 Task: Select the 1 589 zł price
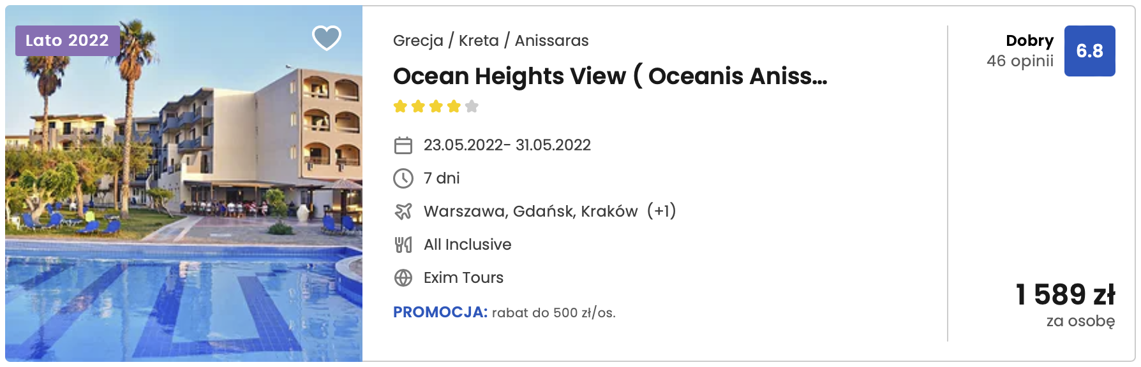pos(1065,294)
